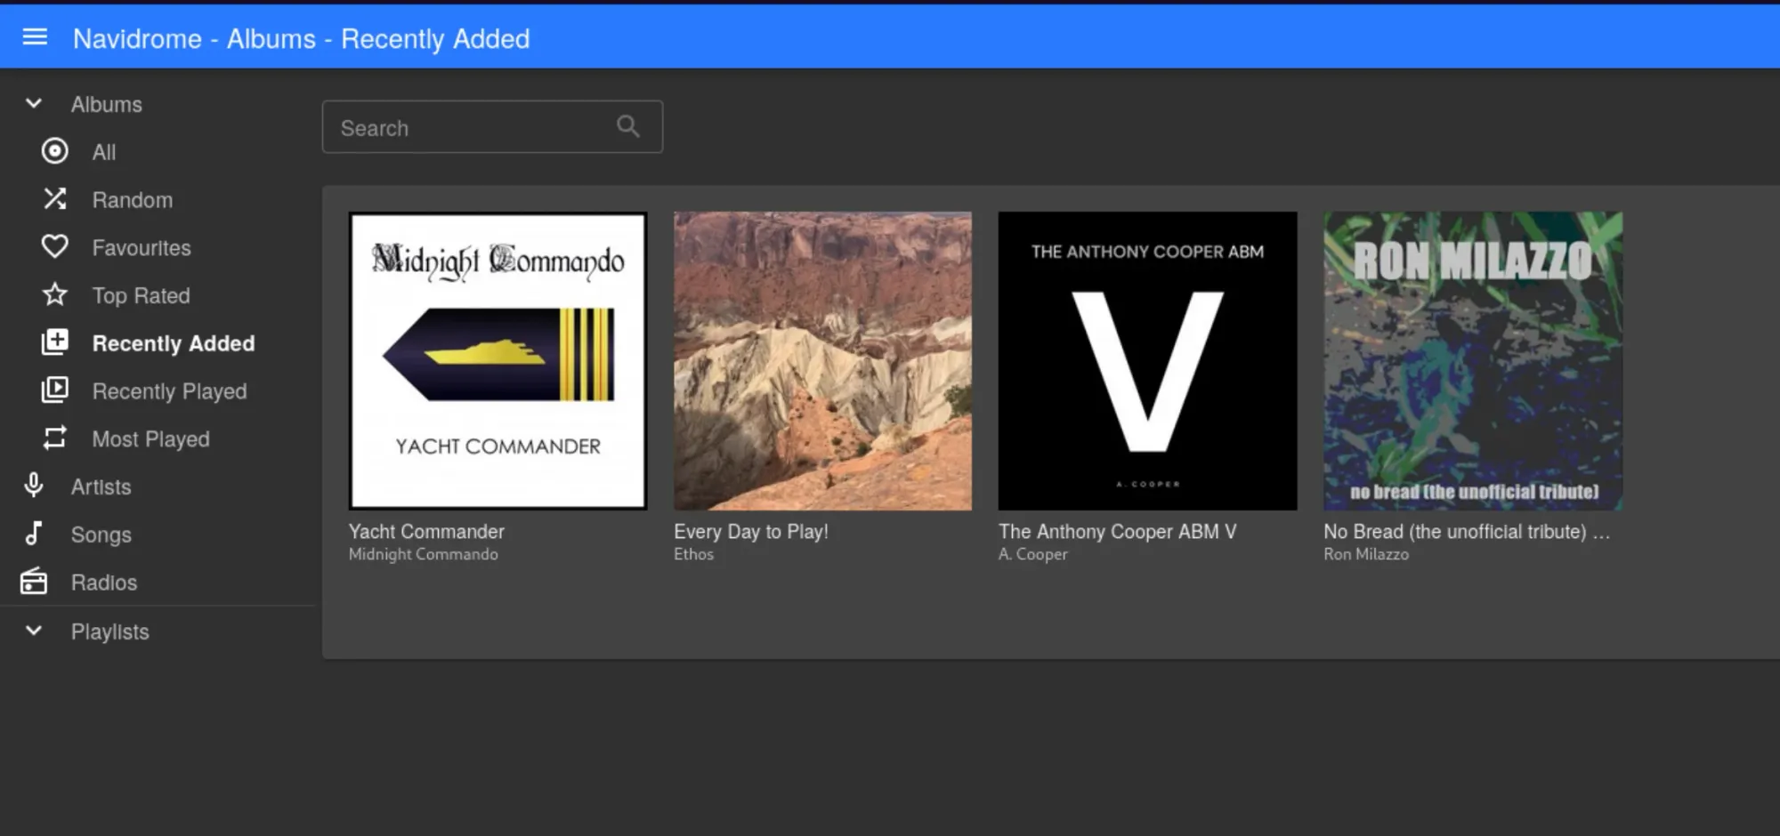Open The Anthony Cooper ABM V cover

[x=1147, y=360]
